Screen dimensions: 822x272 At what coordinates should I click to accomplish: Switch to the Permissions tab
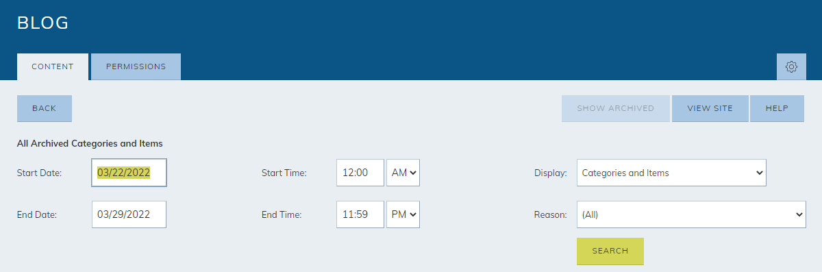pyautogui.click(x=136, y=66)
